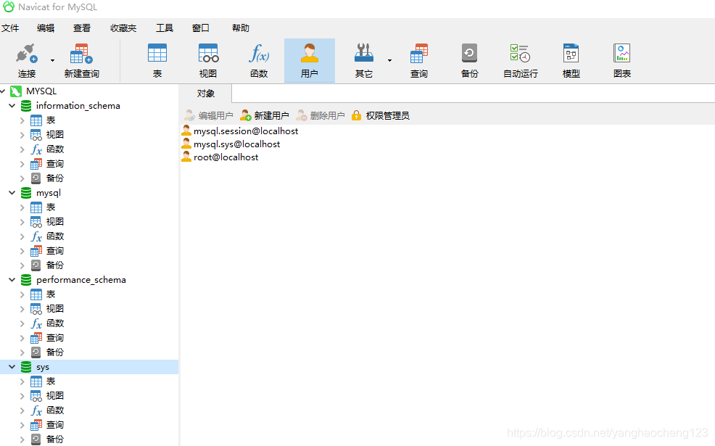Image resolution: width=715 pixels, height=446 pixels.
Task: Open the 收藏夹 menu
Action: pyautogui.click(x=123, y=28)
